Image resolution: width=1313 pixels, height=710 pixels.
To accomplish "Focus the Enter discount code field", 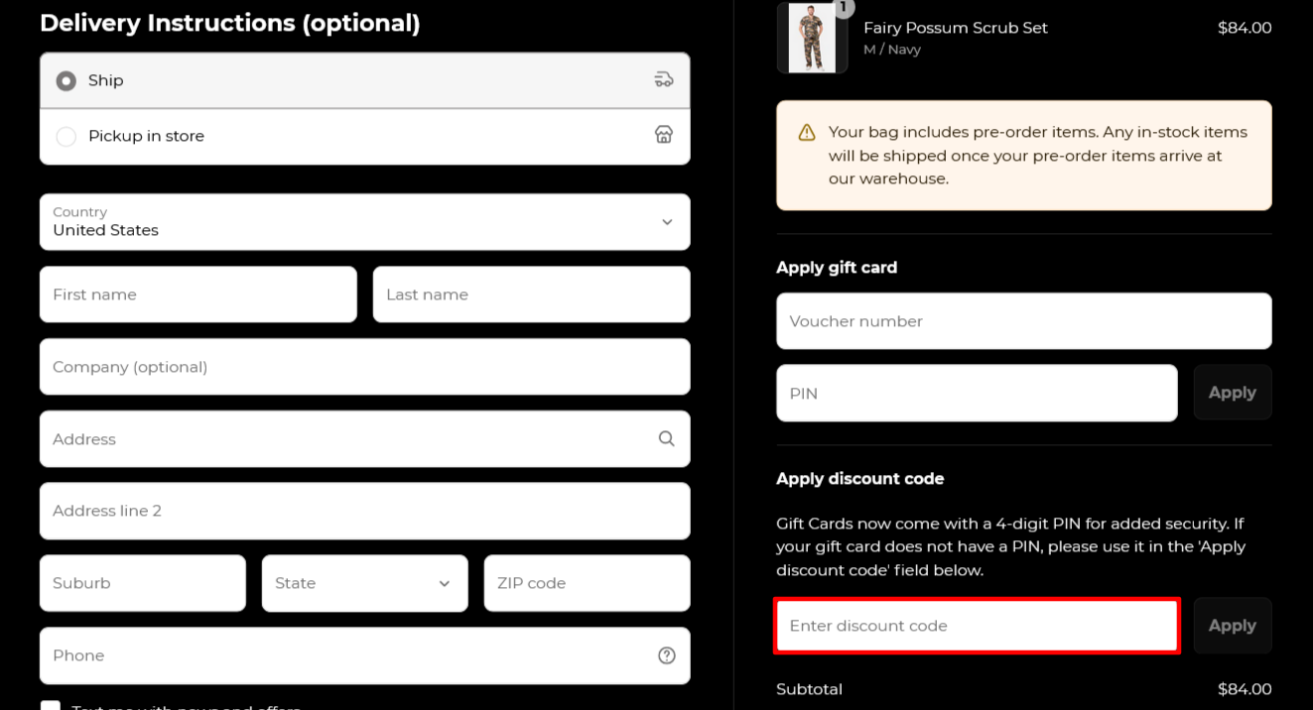I will [977, 626].
